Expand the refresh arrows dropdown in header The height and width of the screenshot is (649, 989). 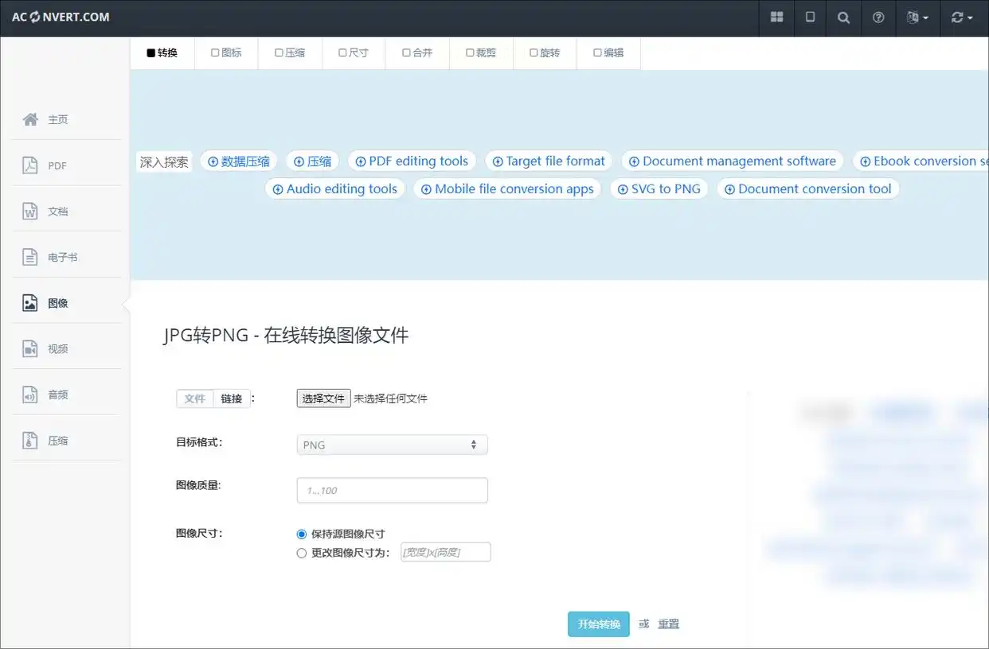click(962, 17)
